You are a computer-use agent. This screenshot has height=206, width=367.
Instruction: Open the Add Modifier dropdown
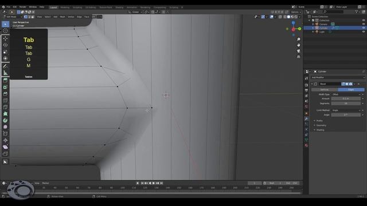[338, 77]
